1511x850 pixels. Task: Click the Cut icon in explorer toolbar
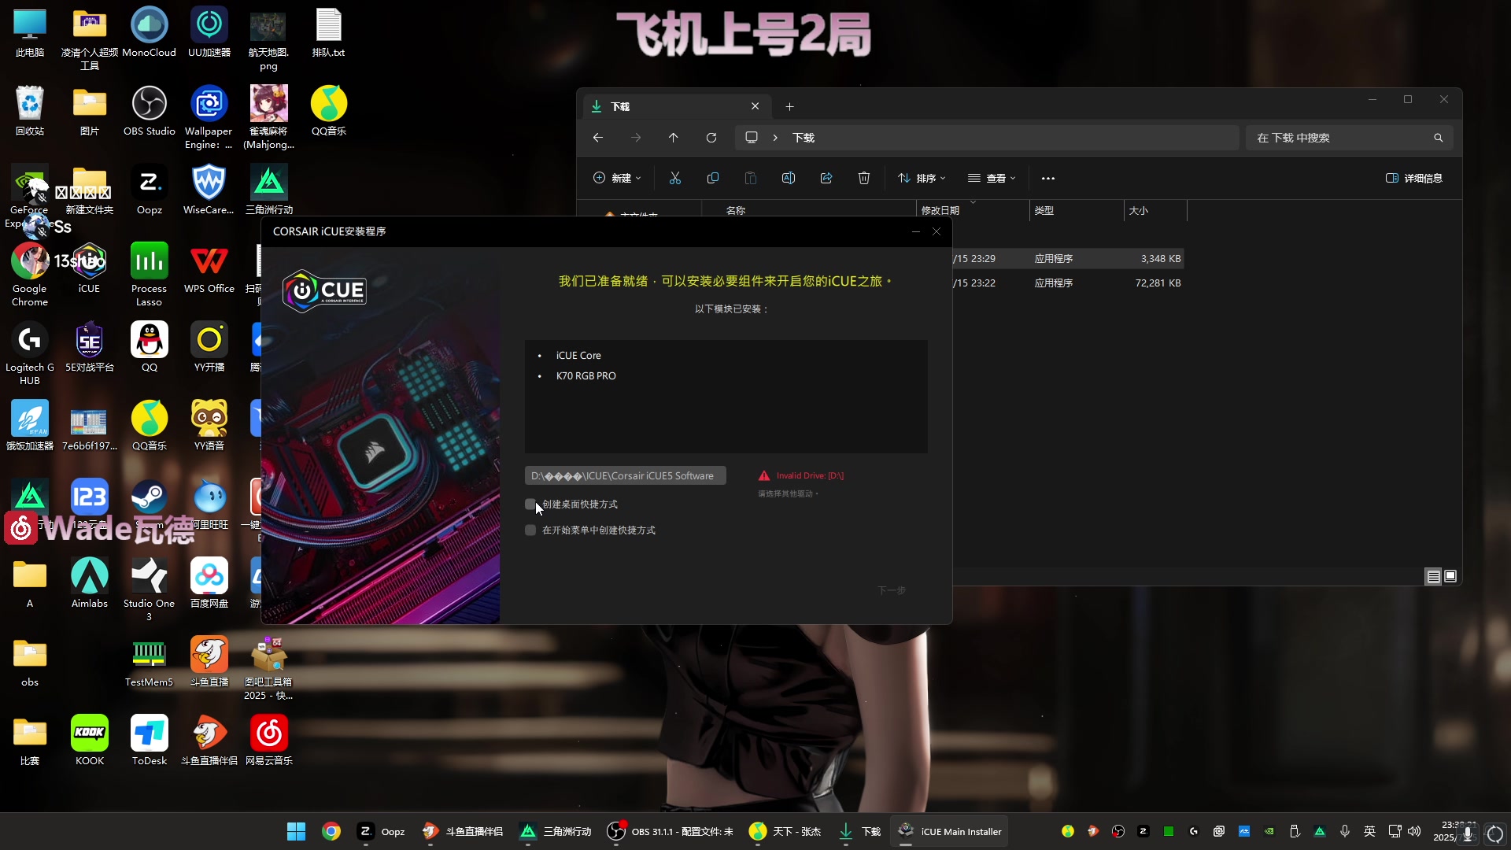click(x=675, y=179)
